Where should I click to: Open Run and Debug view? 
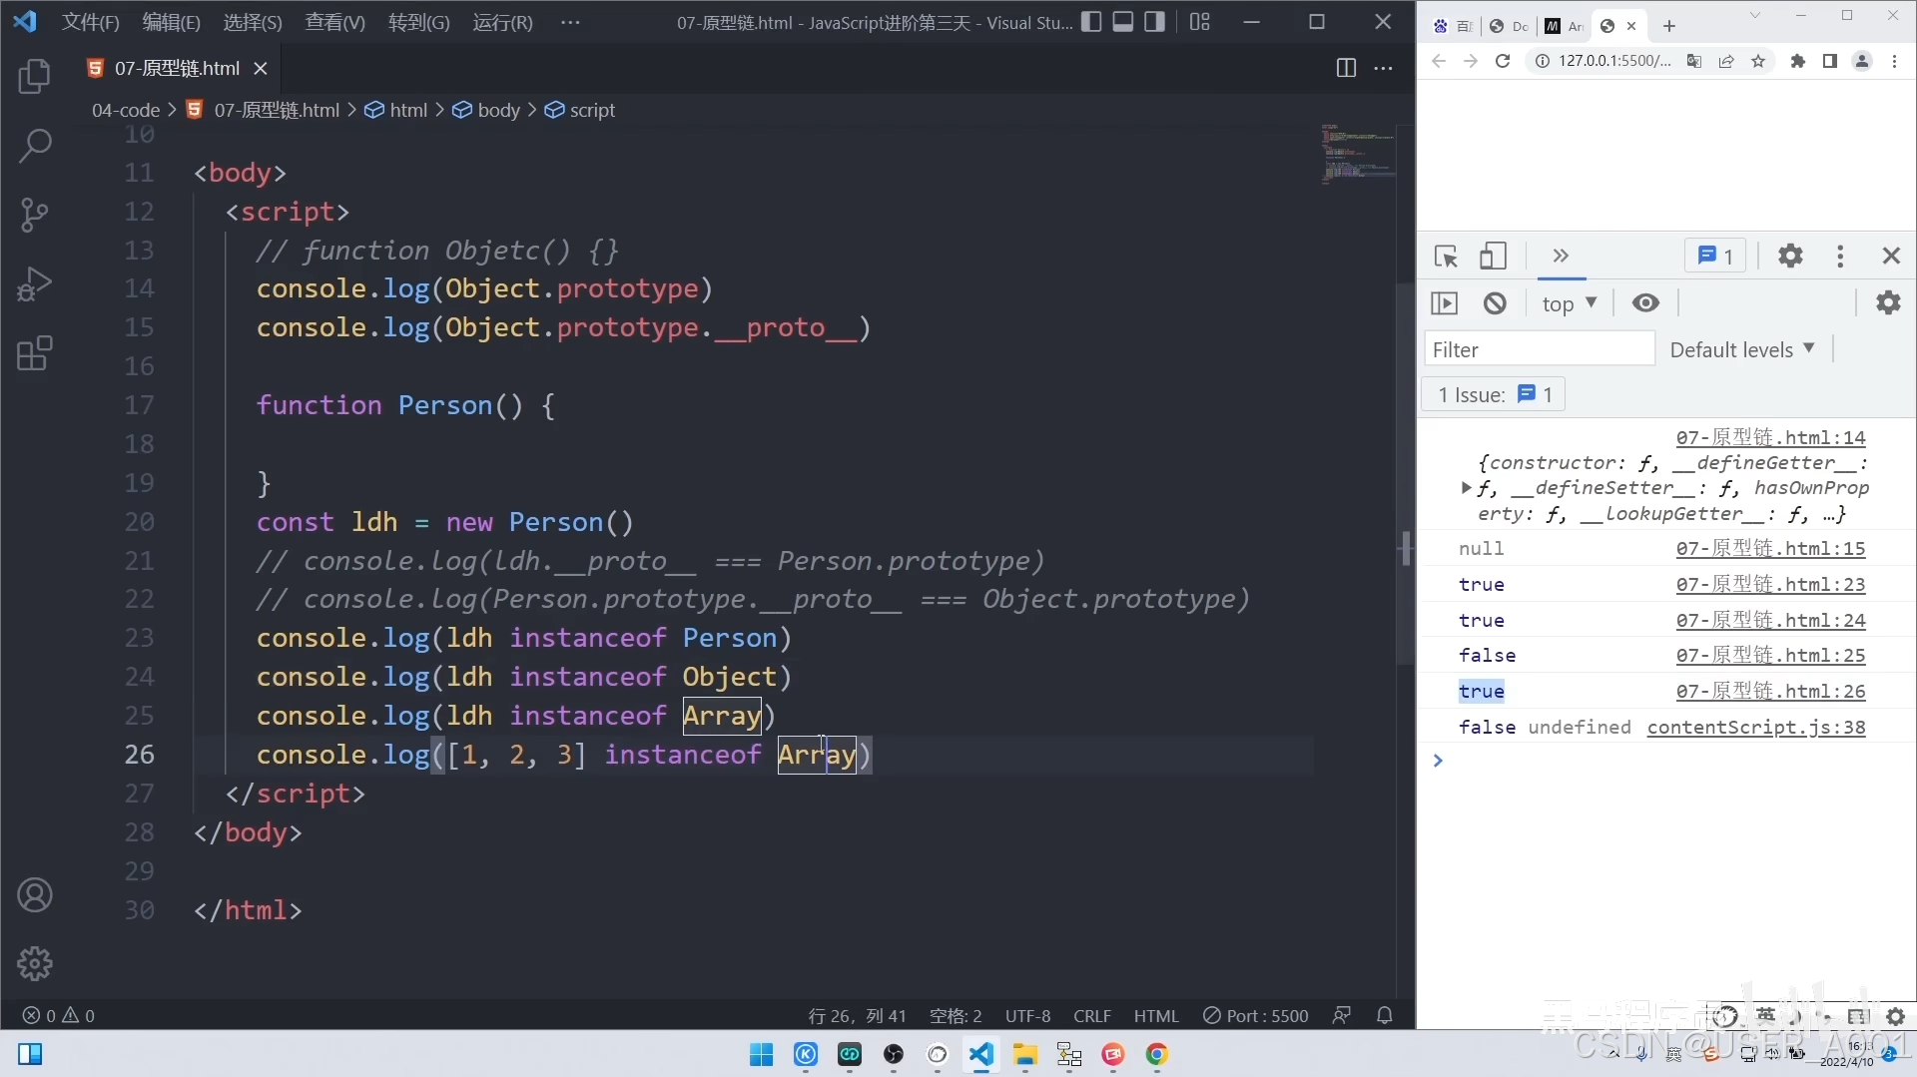point(34,284)
